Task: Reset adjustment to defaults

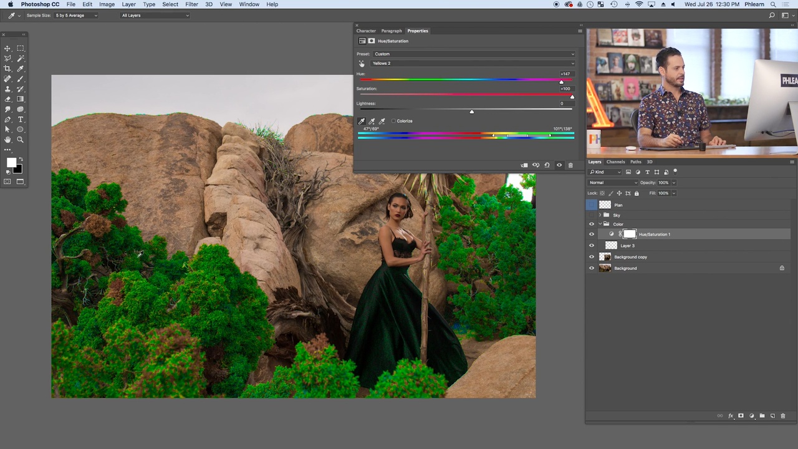Action: tap(547, 165)
